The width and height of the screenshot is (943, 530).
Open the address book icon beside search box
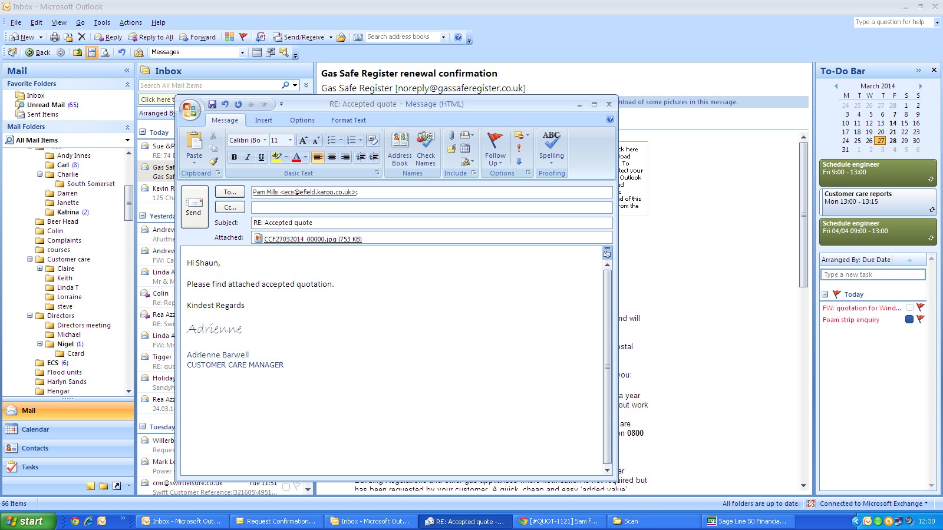click(358, 37)
